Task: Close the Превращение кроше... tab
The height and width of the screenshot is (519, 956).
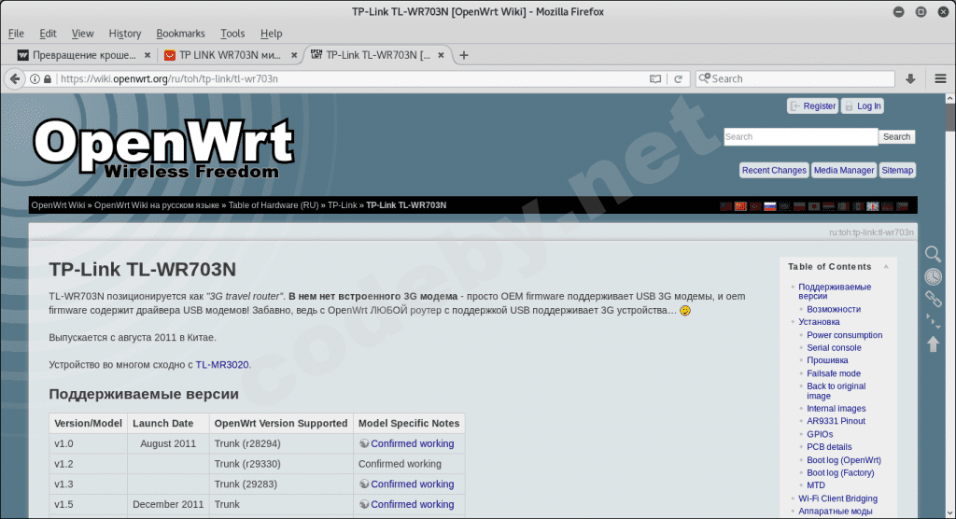Action: pos(147,55)
